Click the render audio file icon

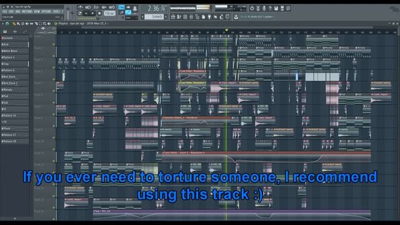point(282,8)
